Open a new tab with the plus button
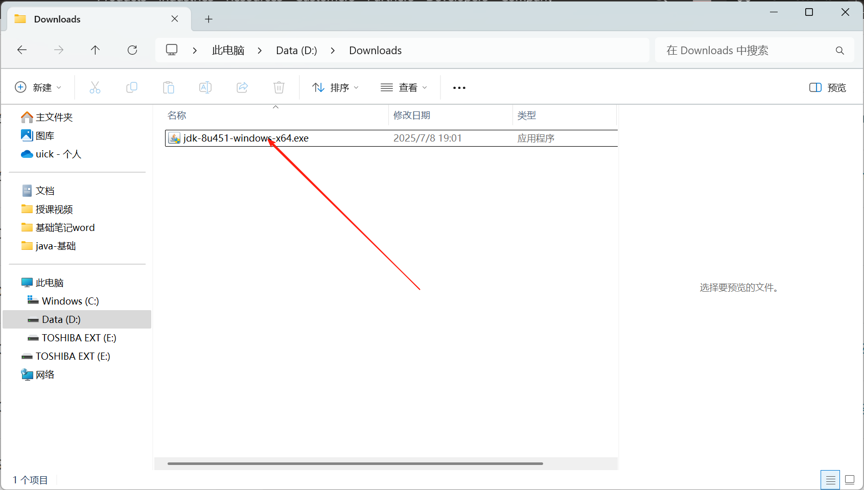864x490 pixels. point(208,19)
